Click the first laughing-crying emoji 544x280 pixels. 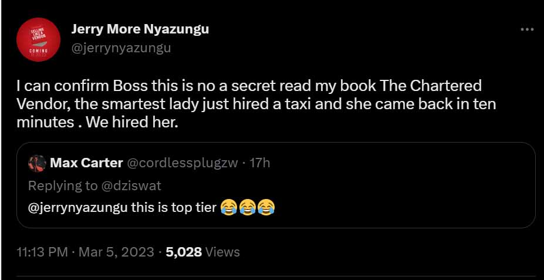(x=228, y=207)
